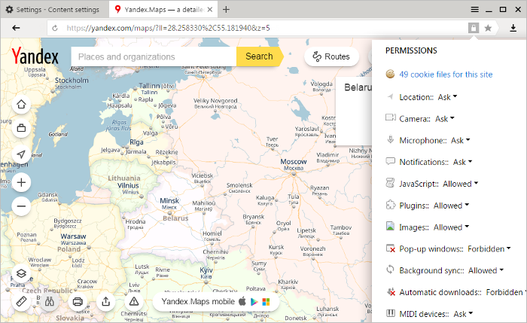The image size is (527, 323).
Task: Open the Camera permission dropdown
Action: point(445,119)
